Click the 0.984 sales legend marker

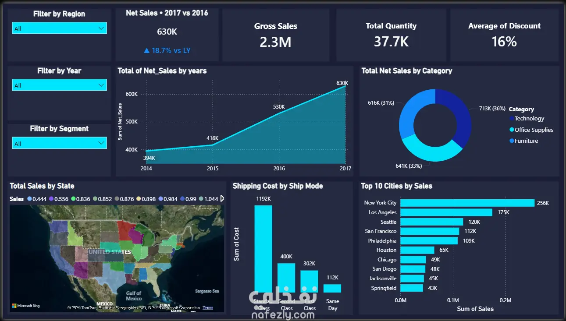[160, 199]
